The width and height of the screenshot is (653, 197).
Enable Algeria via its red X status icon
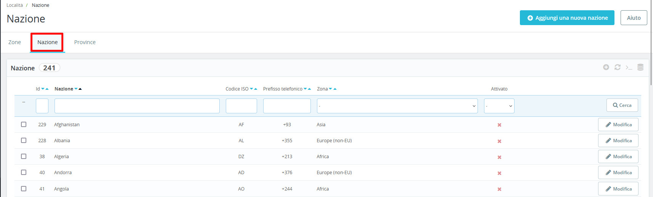[499, 157]
